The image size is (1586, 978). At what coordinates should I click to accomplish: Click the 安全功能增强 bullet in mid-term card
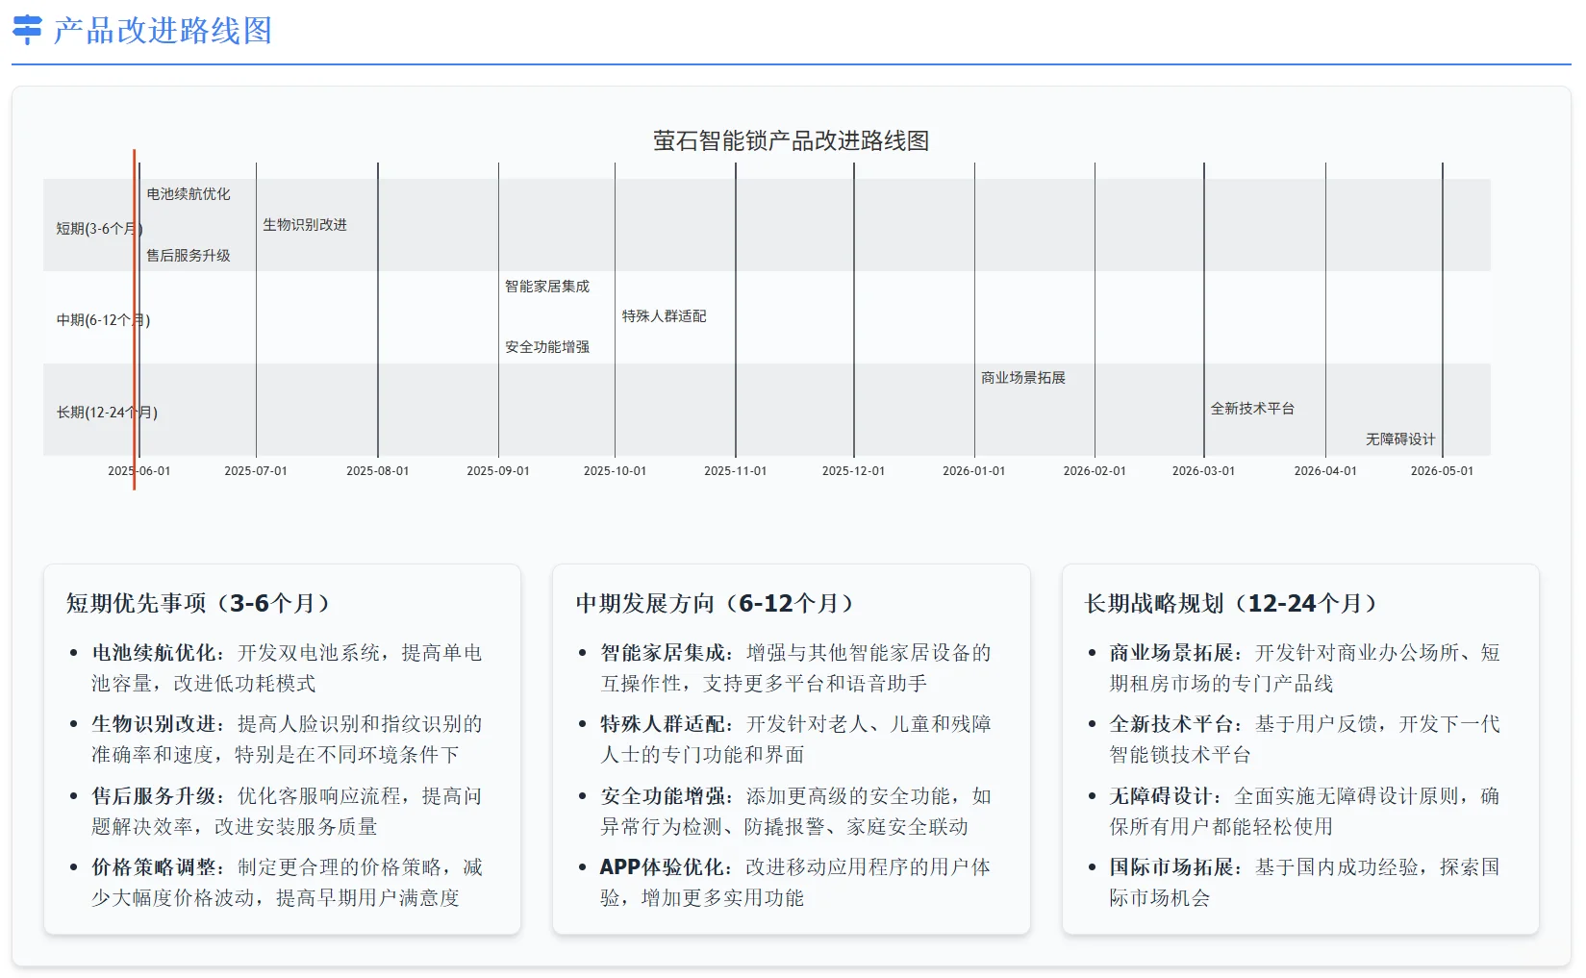tap(795, 812)
